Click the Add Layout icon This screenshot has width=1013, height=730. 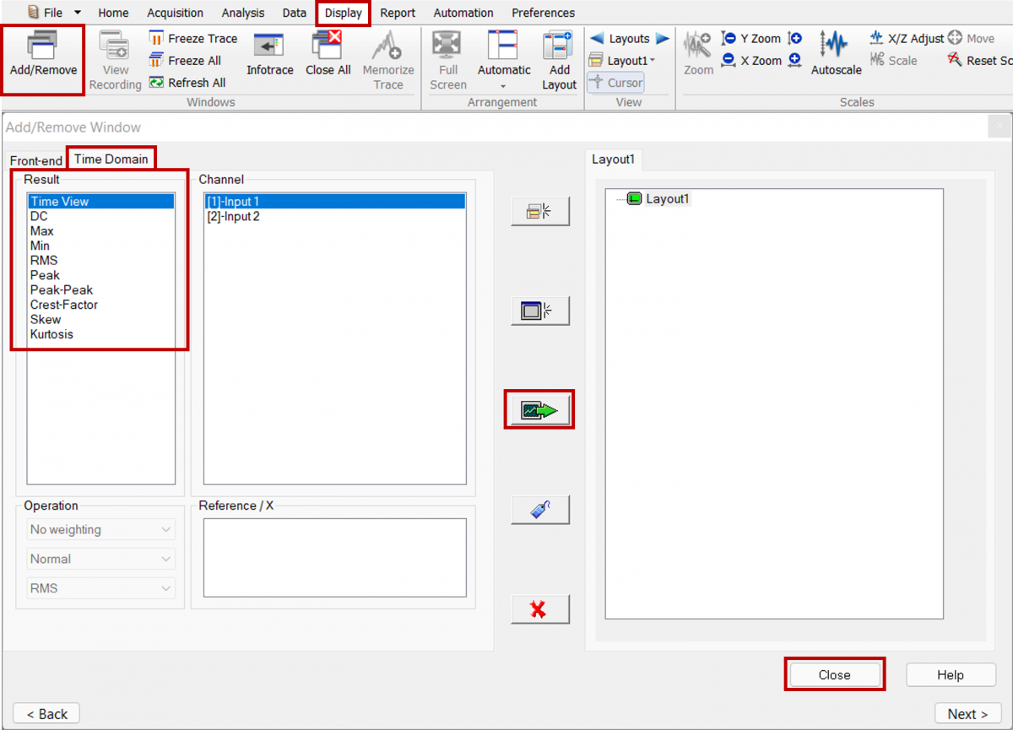tap(559, 59)
